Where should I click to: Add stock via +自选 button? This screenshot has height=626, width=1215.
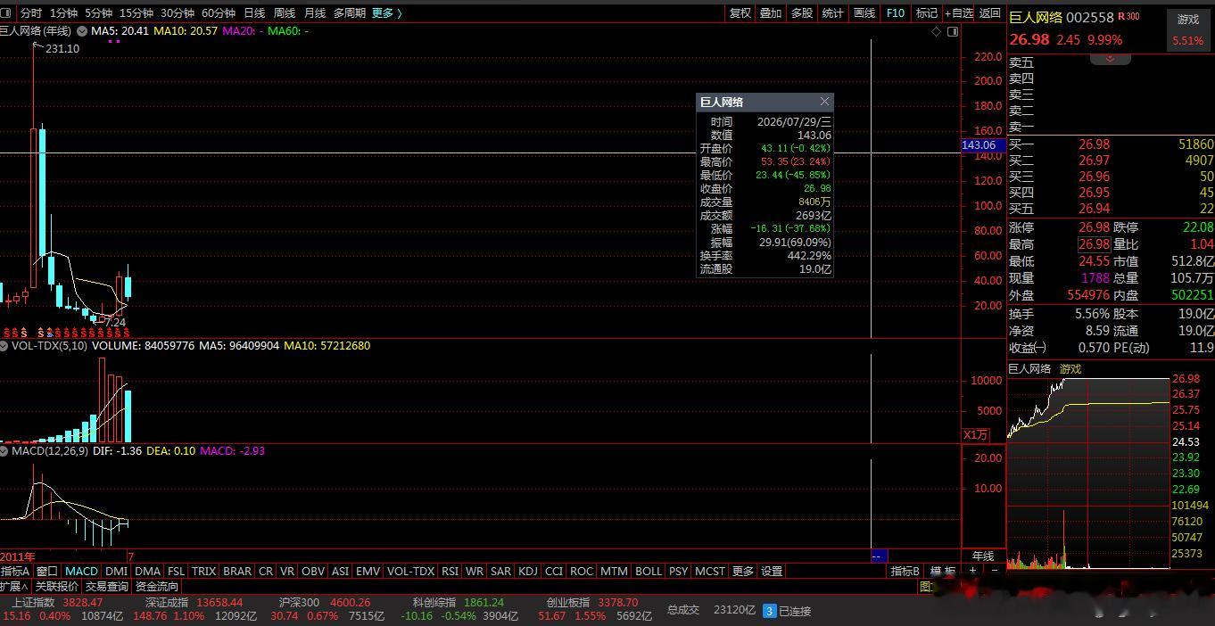[x=958, y=12]
